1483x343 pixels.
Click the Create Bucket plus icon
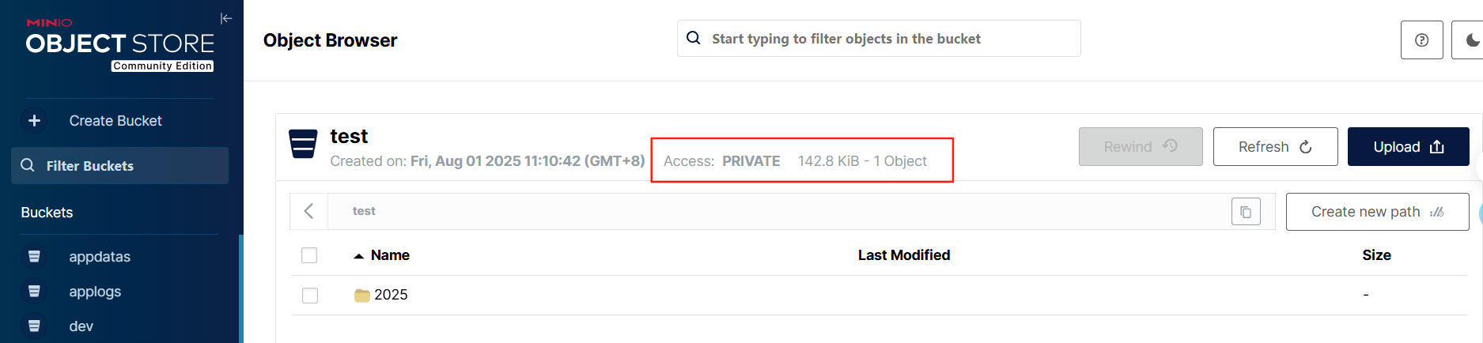[x=34, y=120]
